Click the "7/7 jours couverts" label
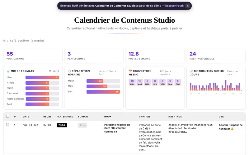Screen dimensions: 249x155 pyautogui.click(x=165, y=73)
